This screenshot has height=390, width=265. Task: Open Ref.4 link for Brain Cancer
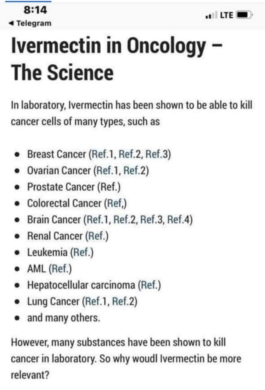coord(178,219)
